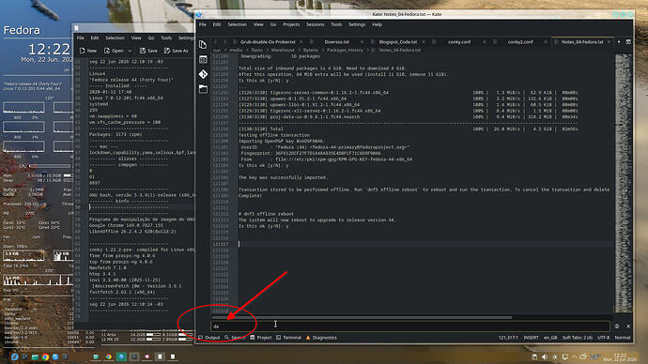Click 'media' in the path breadcrumb
Screen dimensions: 648x364
[x=236, y=50]
